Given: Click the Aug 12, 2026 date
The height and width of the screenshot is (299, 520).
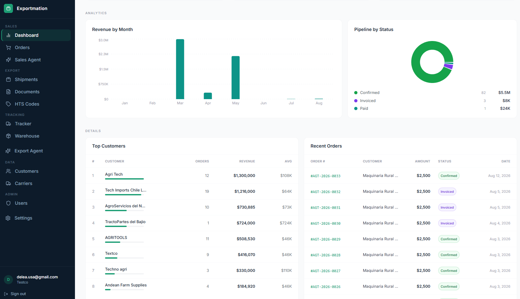Looking at the screenshot, I should (x=499, y=176).
